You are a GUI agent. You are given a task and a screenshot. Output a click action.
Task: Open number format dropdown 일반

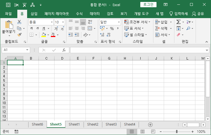pyautogui.click(x=119, y=22)
